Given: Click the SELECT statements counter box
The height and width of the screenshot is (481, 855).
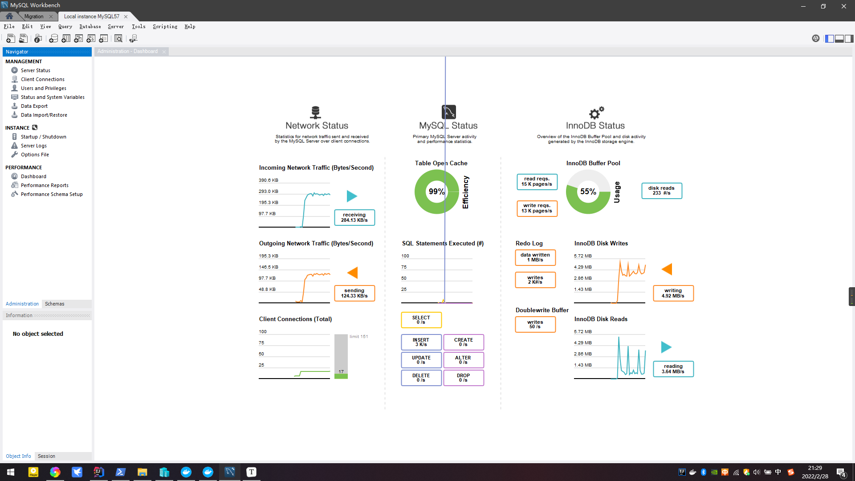Looking at the screenshot, I should (x=421, y=320).
